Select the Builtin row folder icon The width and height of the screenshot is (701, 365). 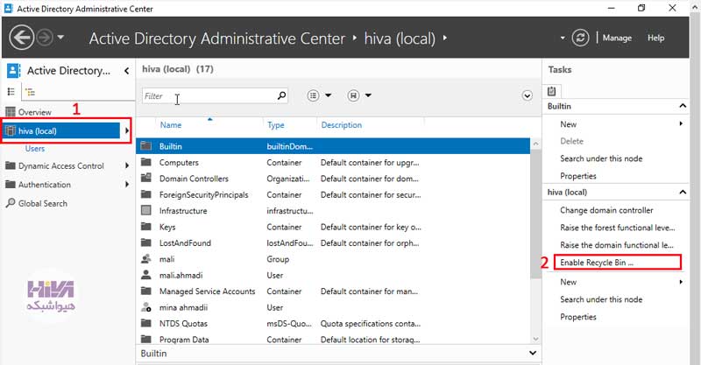[x=146, y=145]
